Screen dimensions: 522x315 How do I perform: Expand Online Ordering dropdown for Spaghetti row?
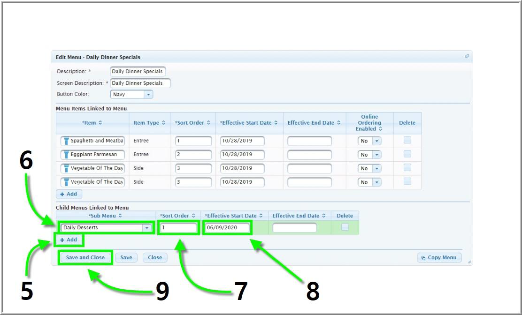[x=376, y=141]
